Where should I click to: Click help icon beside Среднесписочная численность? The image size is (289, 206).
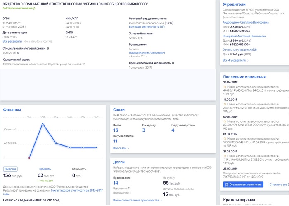pyautogui.click(x=173, y=63)
